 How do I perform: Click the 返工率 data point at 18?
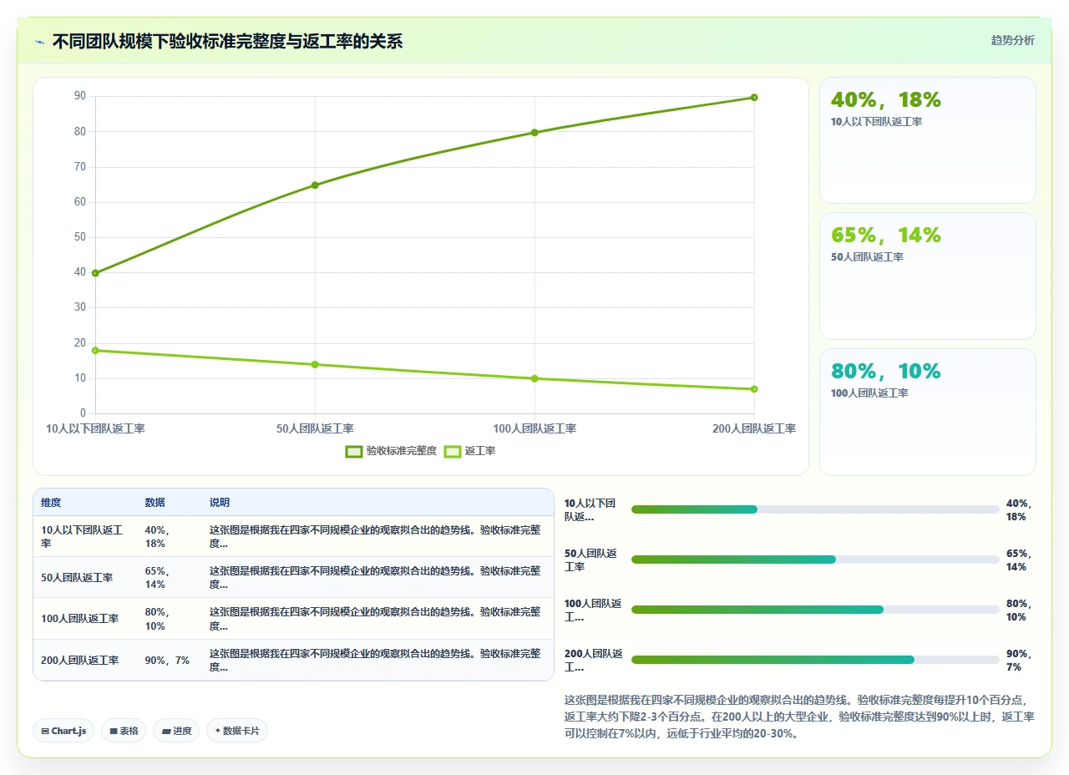(95, 351)
